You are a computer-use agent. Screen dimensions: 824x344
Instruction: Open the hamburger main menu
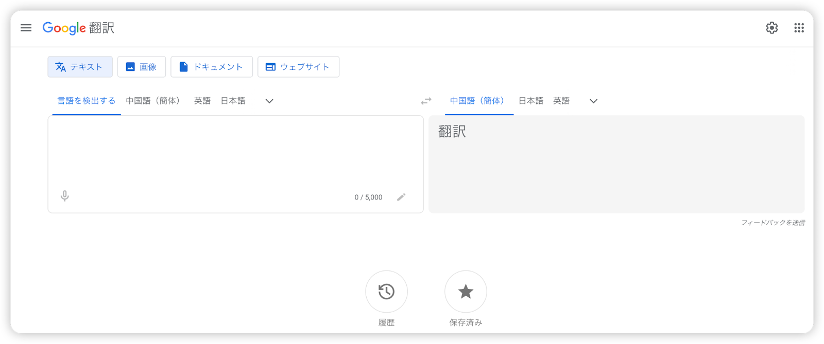click(x=26, y=28)
